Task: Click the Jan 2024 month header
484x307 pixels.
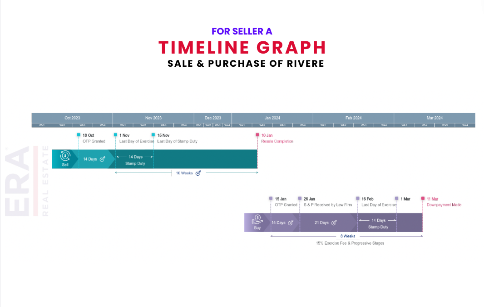Action: tap(272, 118)
